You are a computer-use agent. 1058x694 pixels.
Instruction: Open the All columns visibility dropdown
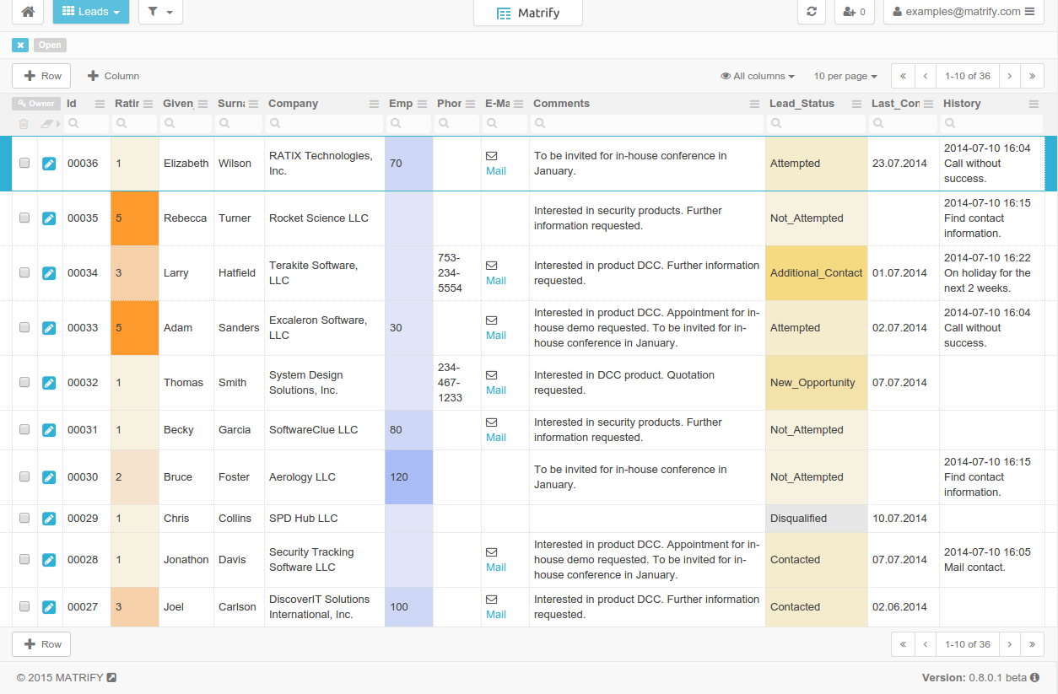[x=758, y=76]
